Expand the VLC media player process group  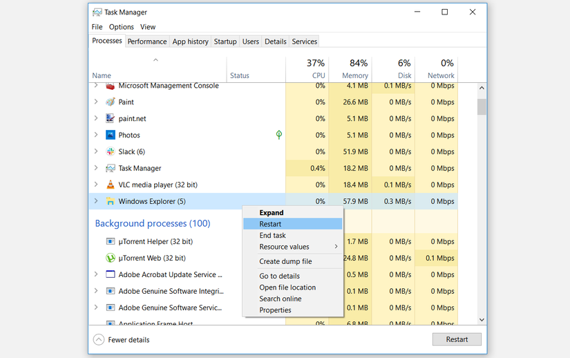coord(96,185)
